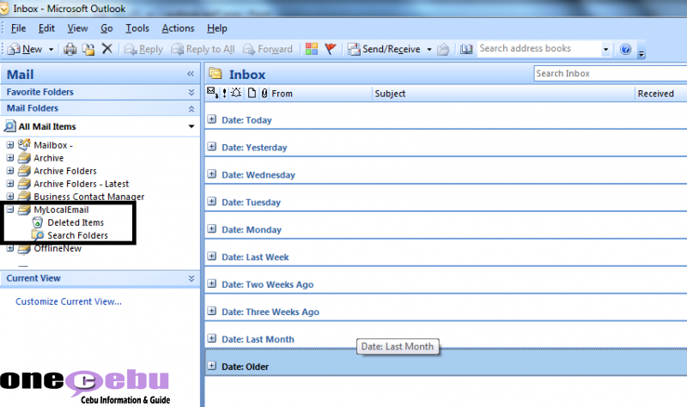This screenshot has height=407, width=687.
Task: Click the Forward button
Action: [267, 49]
